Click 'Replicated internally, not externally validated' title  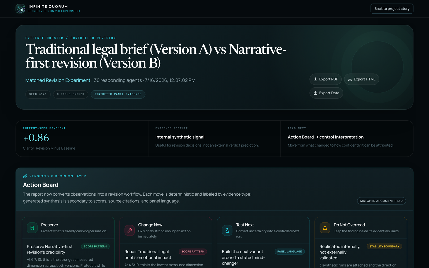[x=340, y=252]
